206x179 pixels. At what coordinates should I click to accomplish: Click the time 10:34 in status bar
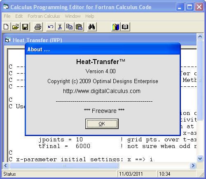tap(164, 174)
